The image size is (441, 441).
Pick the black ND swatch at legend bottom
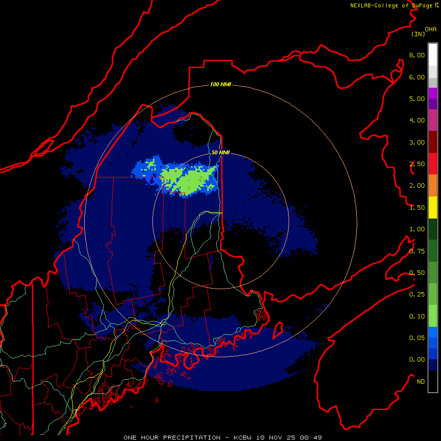point(433,381)
